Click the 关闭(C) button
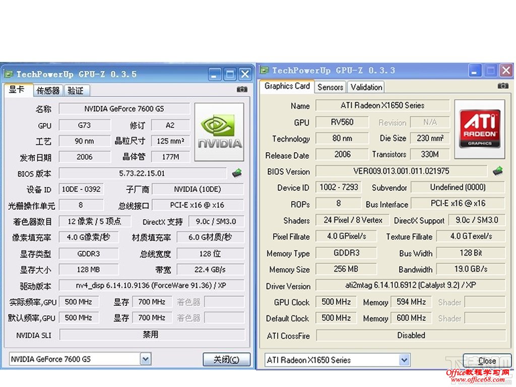 (x=226, y=359)
